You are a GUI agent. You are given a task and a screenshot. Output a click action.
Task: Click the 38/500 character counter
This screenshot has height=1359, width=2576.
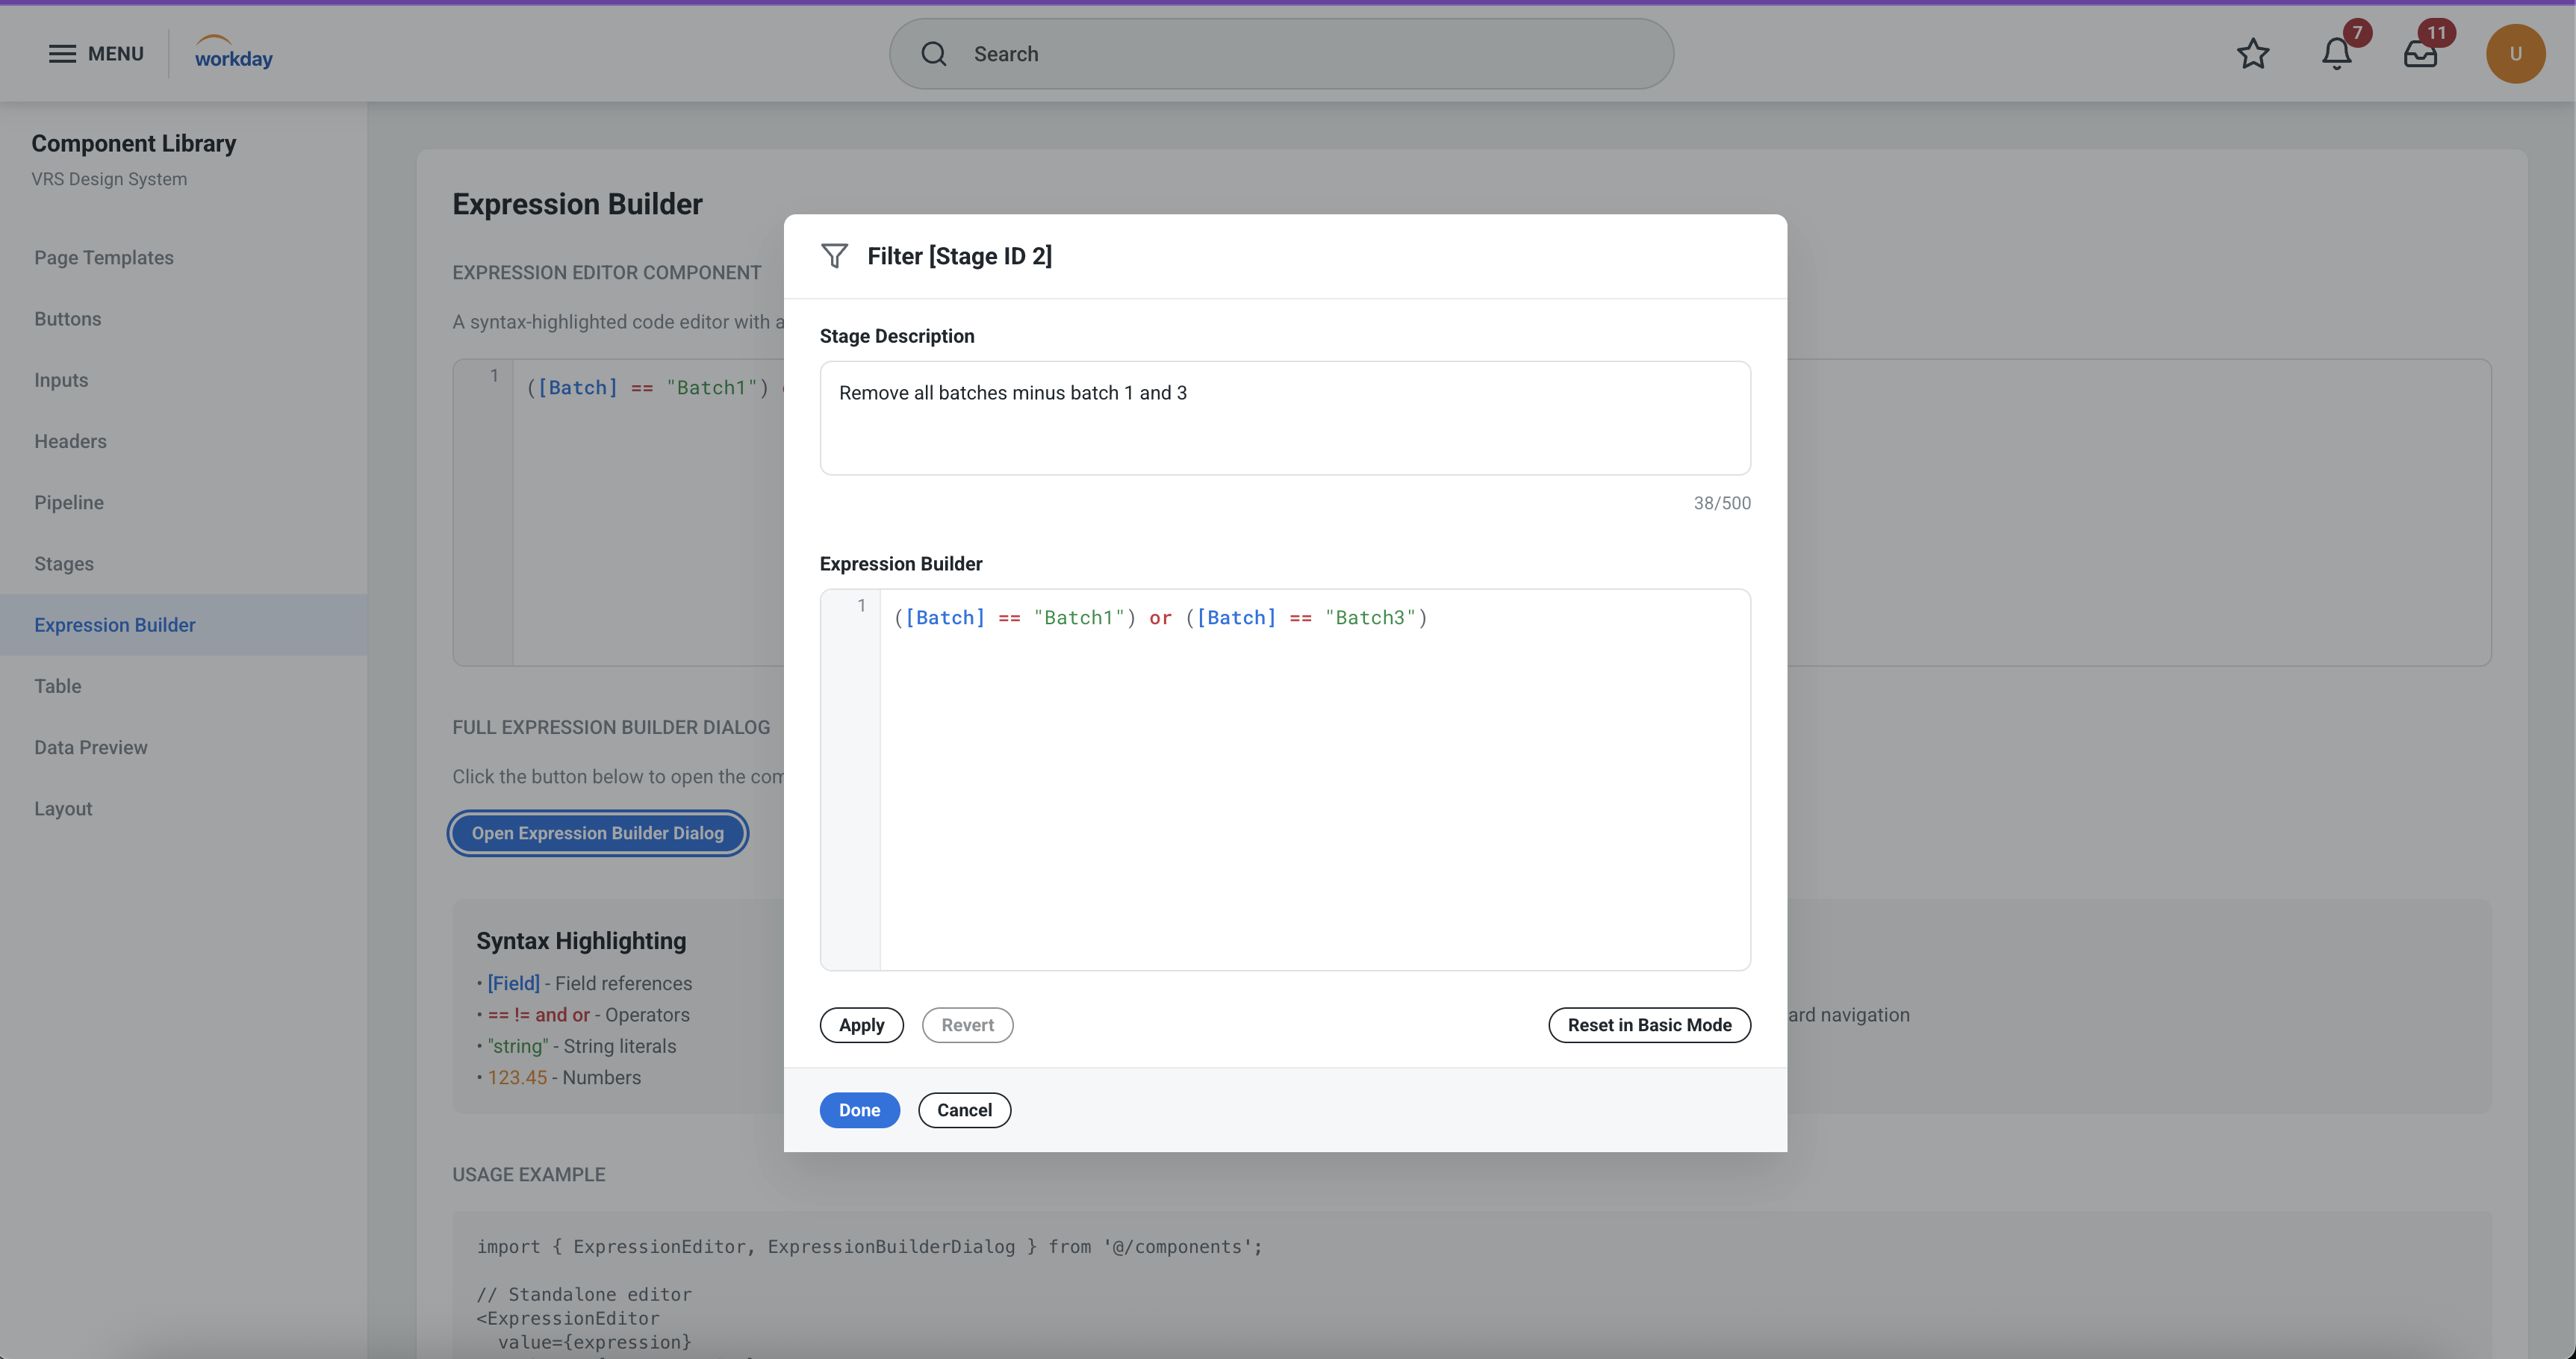(x=1722, y=503)
